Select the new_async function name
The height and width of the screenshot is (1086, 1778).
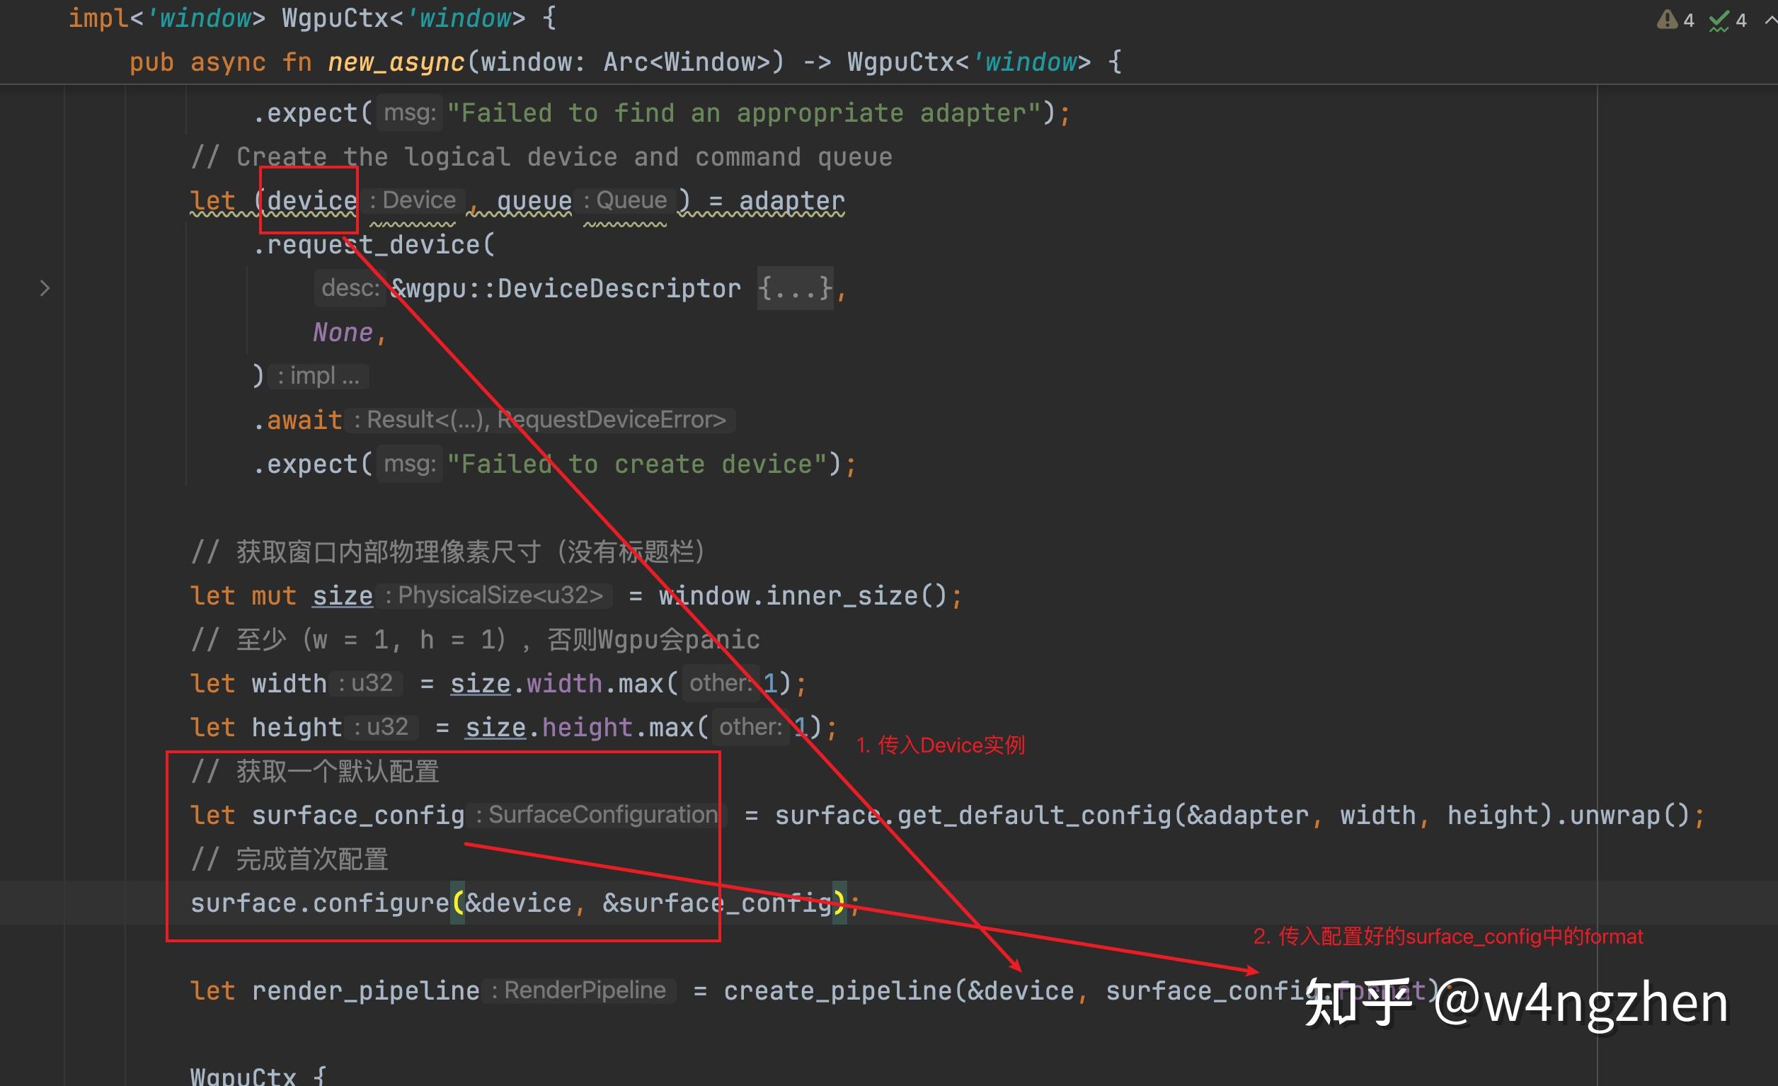coord(396,62)
